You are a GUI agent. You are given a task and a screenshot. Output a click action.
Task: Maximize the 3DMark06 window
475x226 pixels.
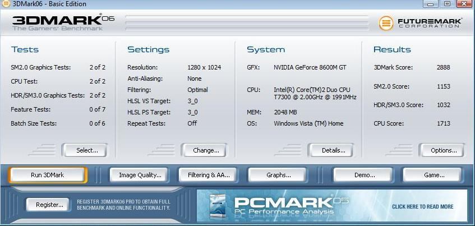pyautogui.click(x=447, y=4)
